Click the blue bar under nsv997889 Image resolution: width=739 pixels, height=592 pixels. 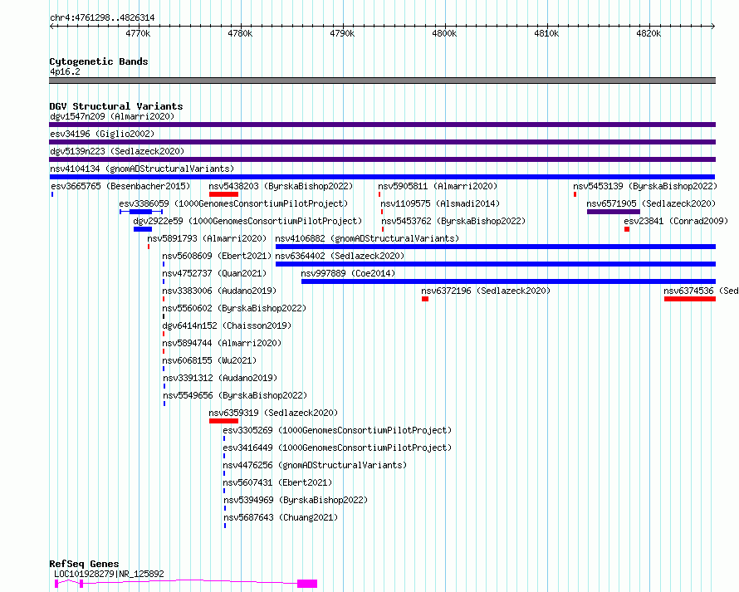508,281
